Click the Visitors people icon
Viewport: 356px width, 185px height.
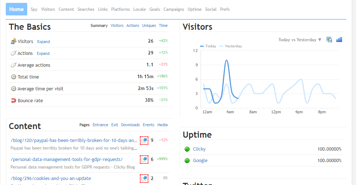(x=14, y=41)
